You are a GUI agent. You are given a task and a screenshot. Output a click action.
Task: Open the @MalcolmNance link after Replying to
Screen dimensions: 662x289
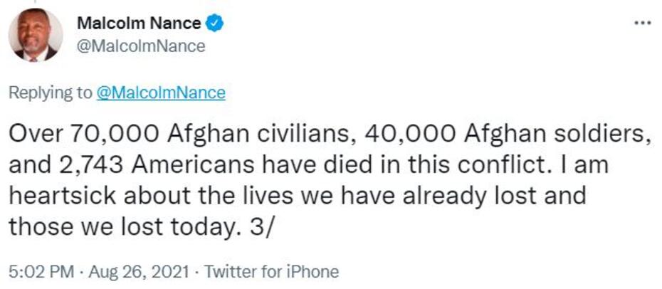pos(160,93)
